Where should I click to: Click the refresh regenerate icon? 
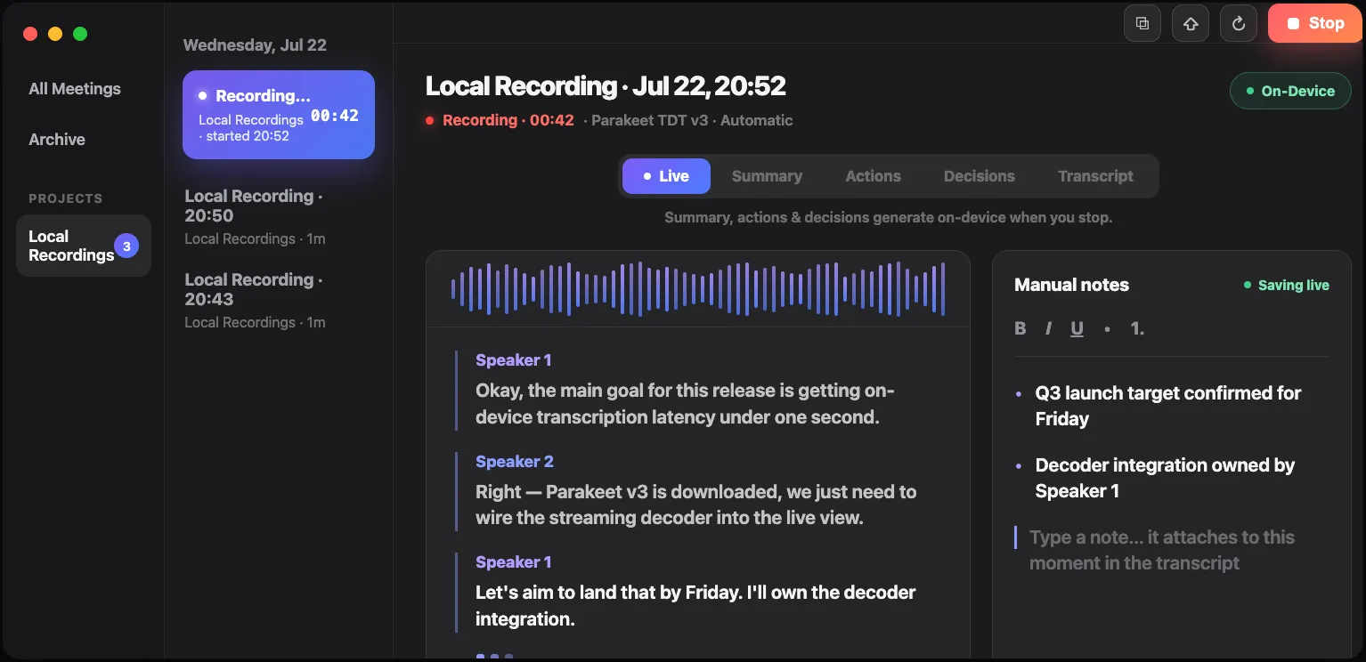coord(1239,24)
